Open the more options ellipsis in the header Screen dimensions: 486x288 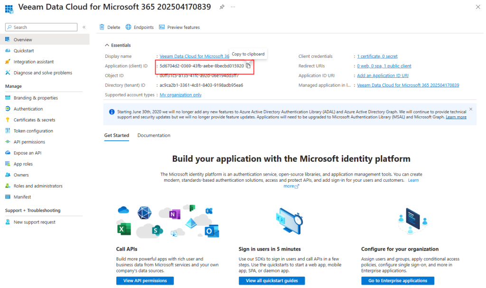coord(233,7)
